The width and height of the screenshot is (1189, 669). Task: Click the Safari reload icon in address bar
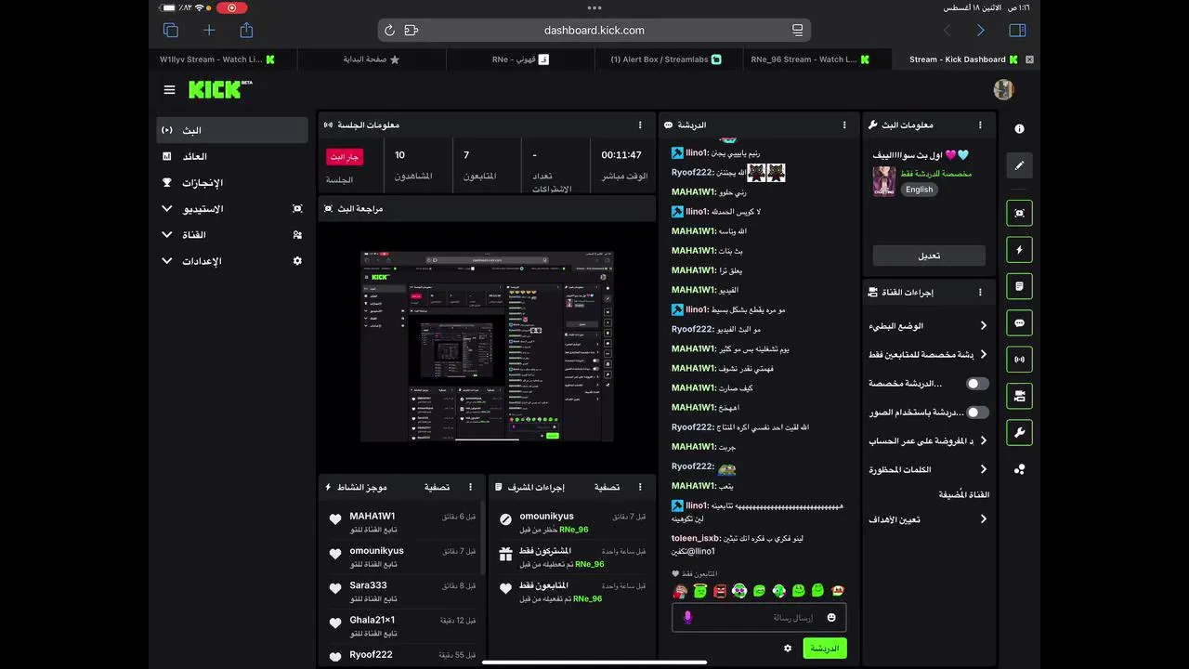[x=390, y=30]
